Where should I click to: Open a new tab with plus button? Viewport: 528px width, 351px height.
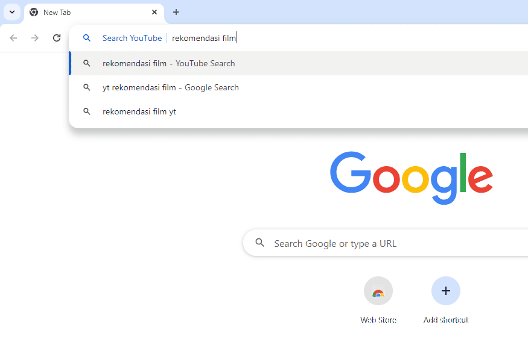click(x=176, y=13)
